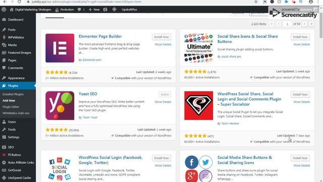323x182 pixels.
Task: Install the Super Socializer plugin
Action: click(300, 95)
